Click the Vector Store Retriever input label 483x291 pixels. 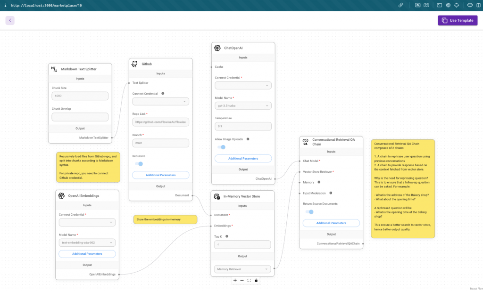coord(318,172)
